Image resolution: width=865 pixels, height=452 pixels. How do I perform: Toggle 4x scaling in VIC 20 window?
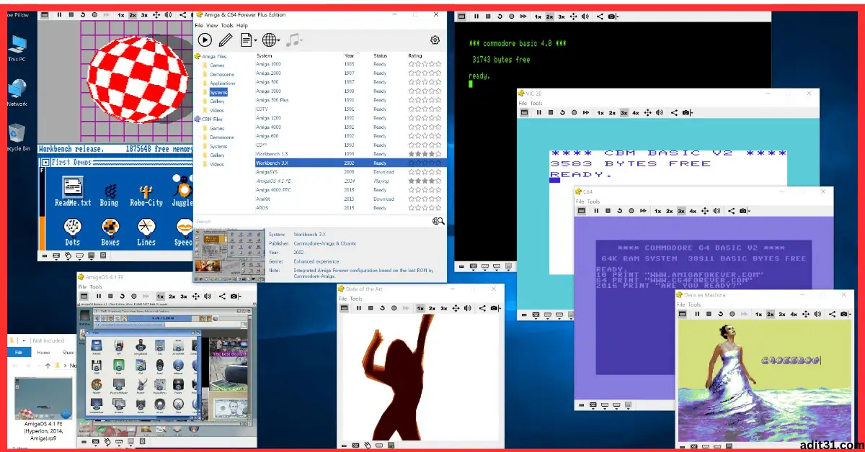(x=636, y=112)
